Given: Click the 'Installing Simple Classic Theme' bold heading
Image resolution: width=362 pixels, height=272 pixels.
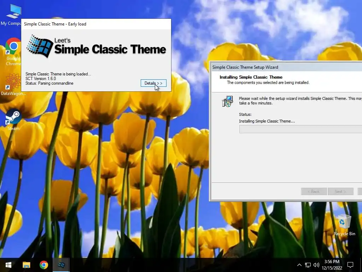Looking at the screenshot, I should click(x=251, y=77).
